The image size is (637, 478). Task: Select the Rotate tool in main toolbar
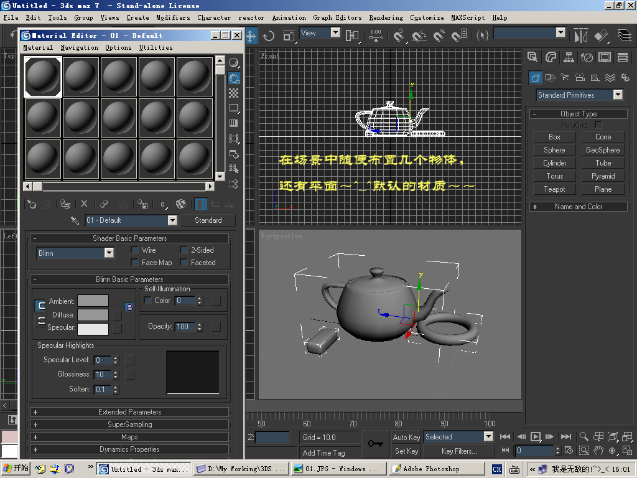(x=269, y=36)
